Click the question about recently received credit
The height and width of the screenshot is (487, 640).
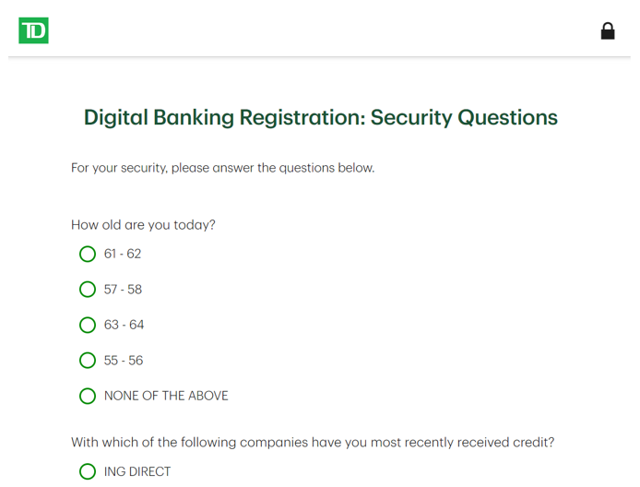point(313,442)
